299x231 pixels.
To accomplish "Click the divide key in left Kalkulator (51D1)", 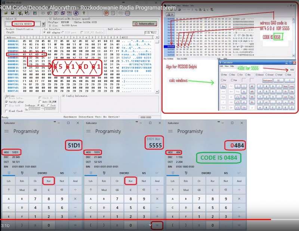I will pos(75,190).
